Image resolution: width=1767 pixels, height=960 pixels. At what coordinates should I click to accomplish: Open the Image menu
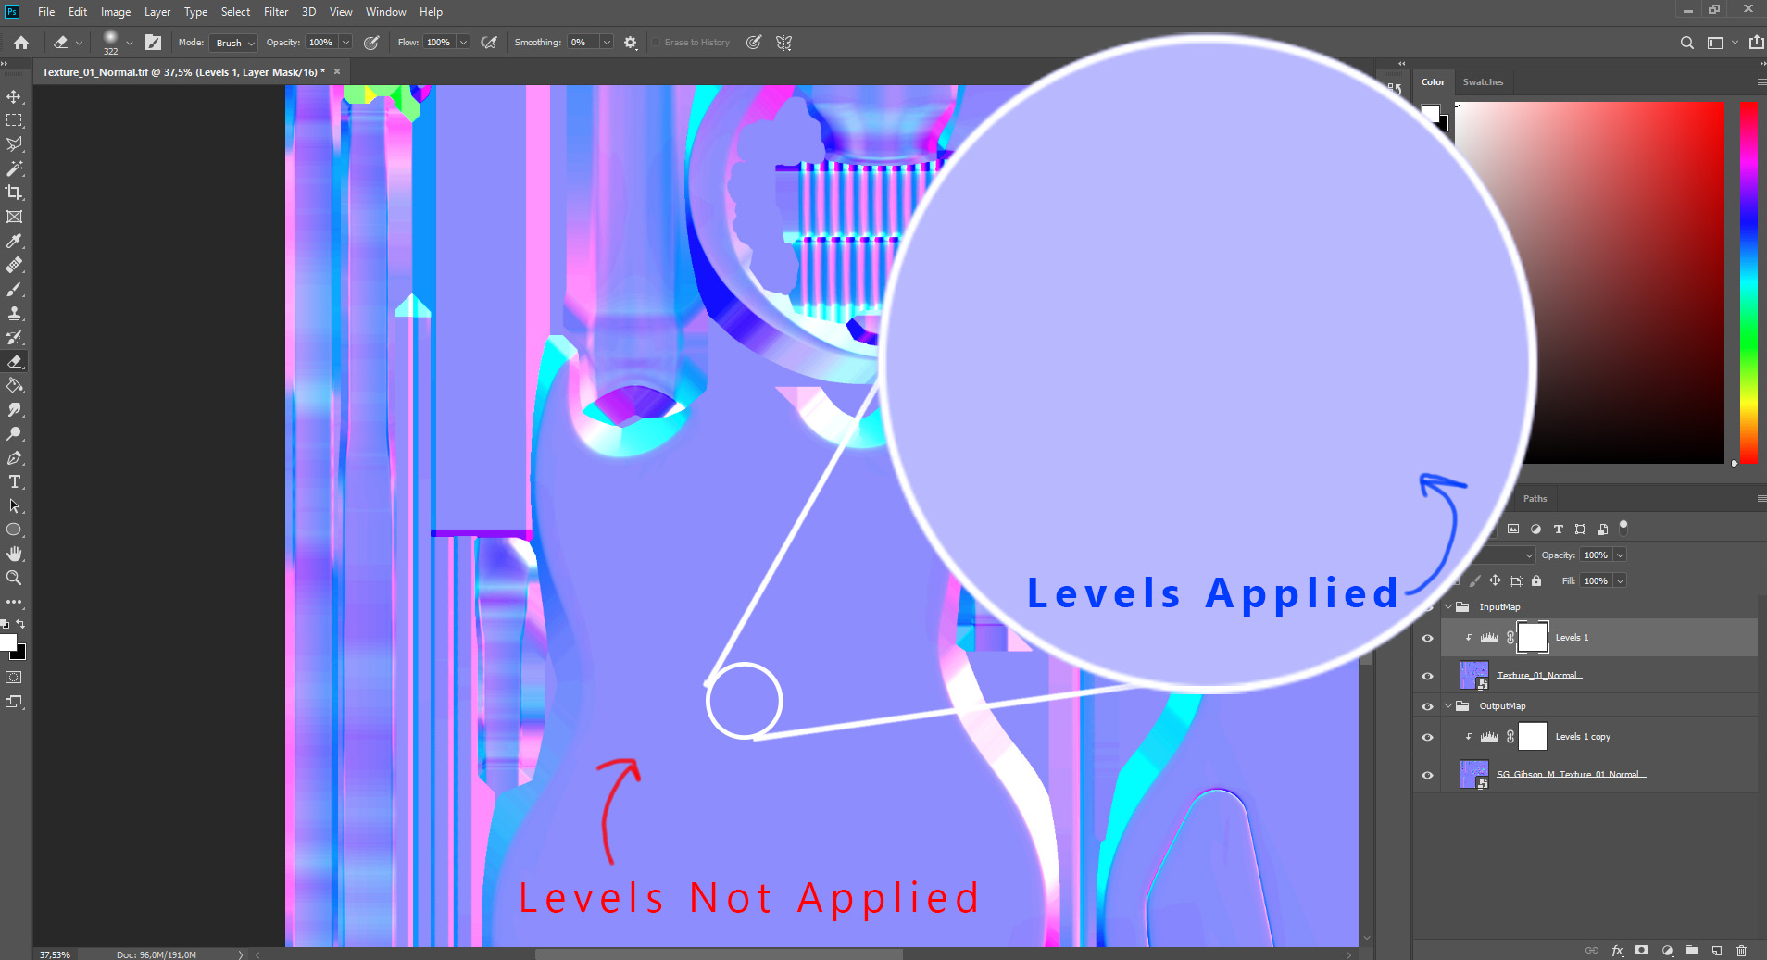(x=116, y=12)
